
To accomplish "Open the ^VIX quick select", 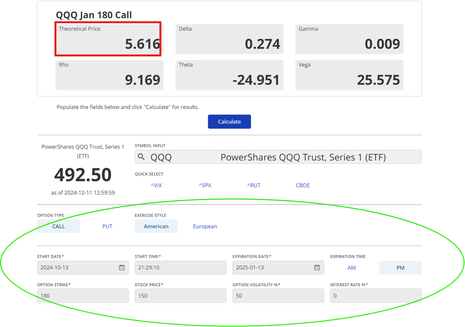I will pyautogui.click(x=156, y=185).
